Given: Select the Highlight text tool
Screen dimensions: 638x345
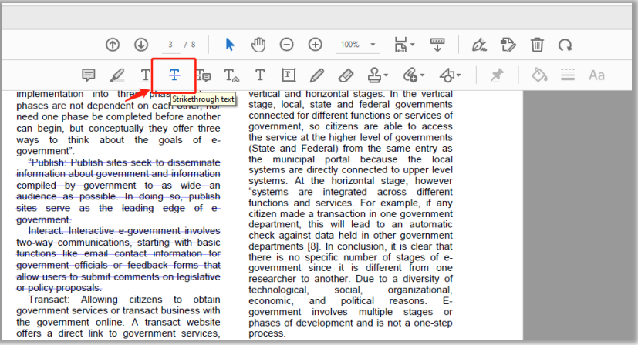Looking at the screenshot, I should [117, 75].
